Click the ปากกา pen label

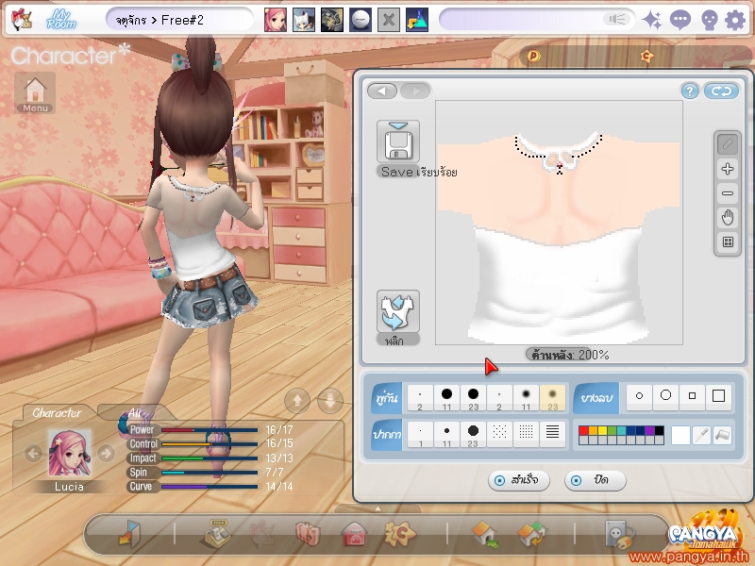pos(387,435)
